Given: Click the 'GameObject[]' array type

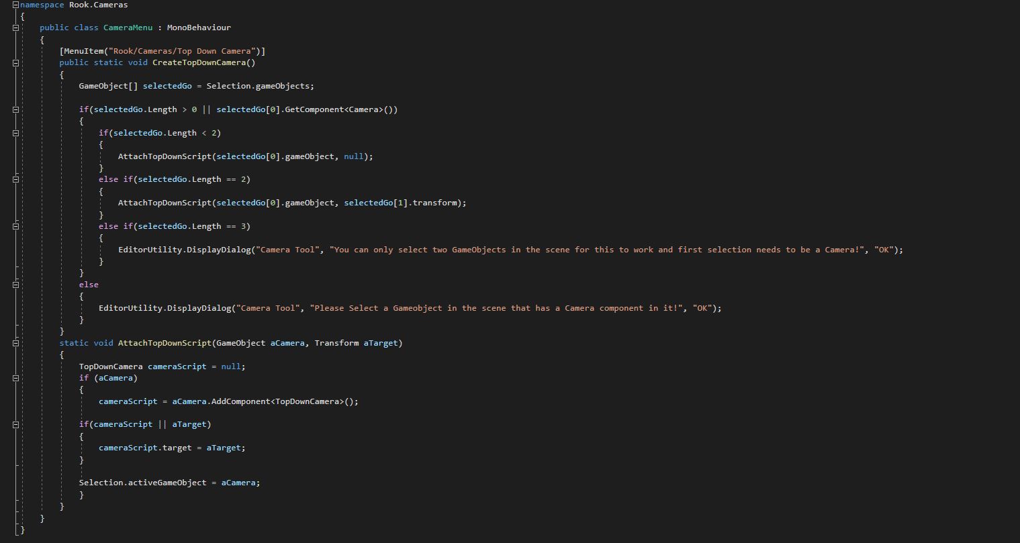Looking at the screenshot, I should pyautogui.click(x=108, y=86).
